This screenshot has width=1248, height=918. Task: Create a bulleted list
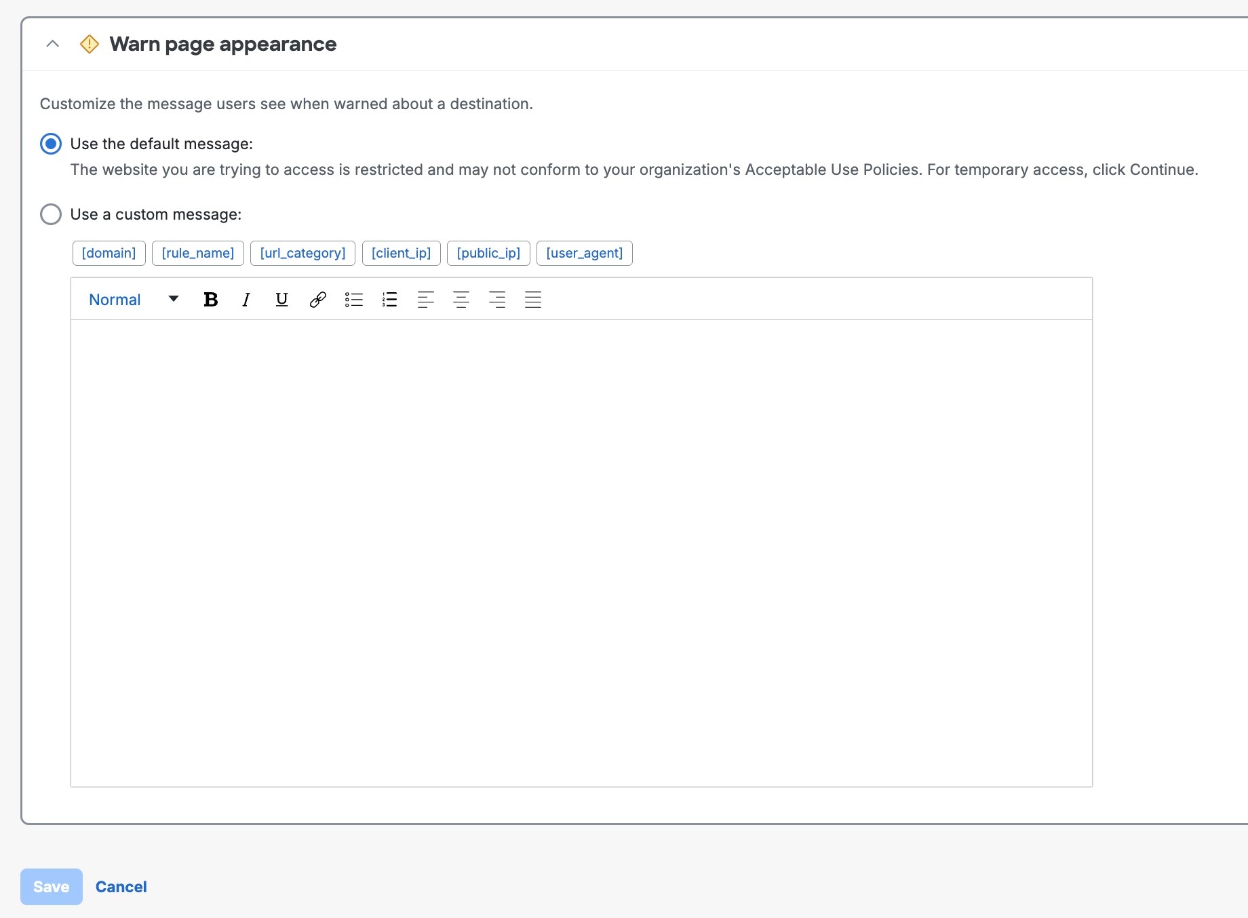coord(354,300)
